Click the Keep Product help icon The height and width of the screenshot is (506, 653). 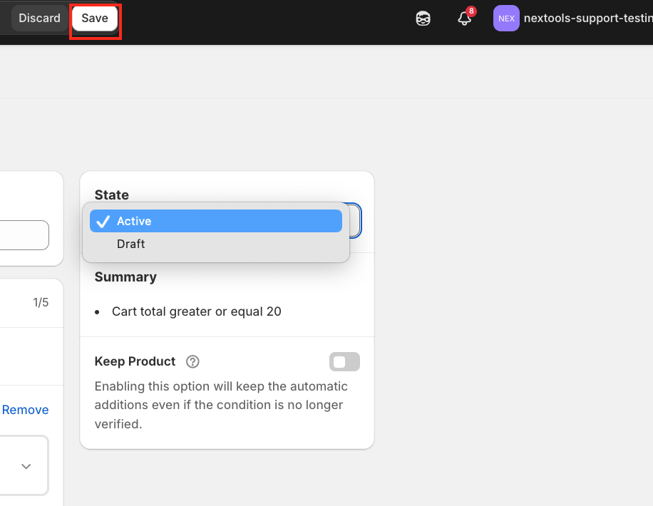[x=192, y=361]
